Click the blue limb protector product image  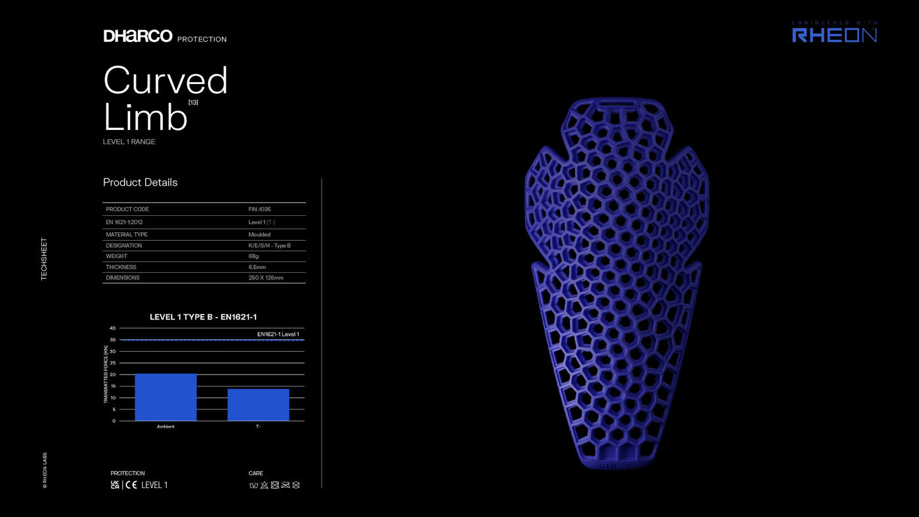616,282
